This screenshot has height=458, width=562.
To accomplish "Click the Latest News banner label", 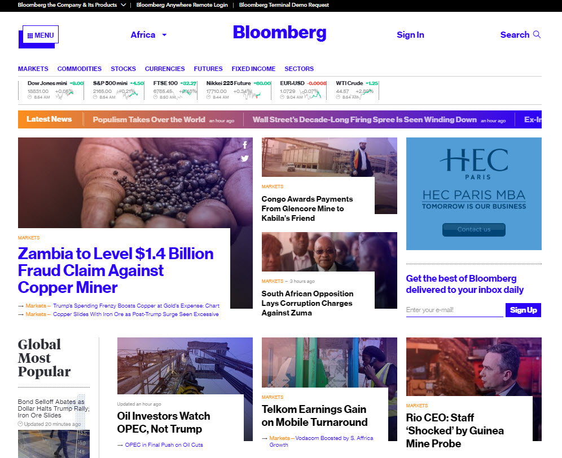I will [50, 119].
